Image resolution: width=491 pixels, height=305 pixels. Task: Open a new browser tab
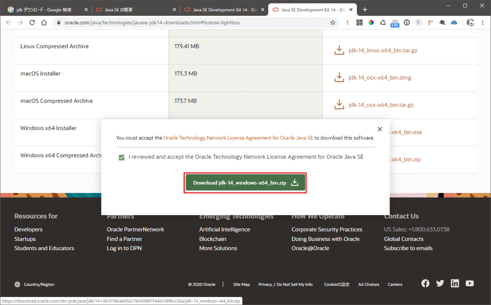point(365,9)
